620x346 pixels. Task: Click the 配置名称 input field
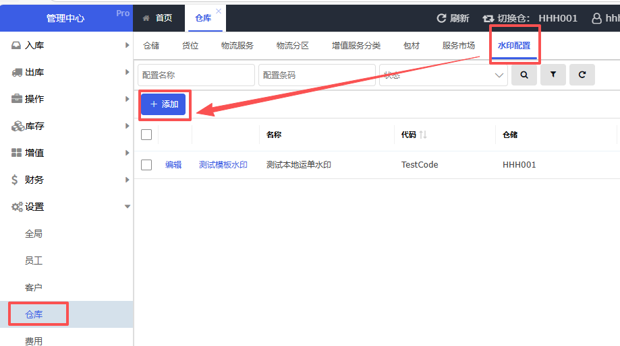[196, 75]
